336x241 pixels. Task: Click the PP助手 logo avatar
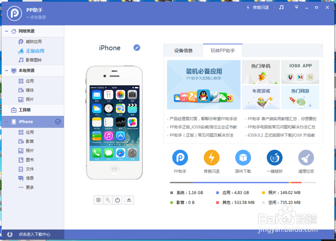[x=14, y=13]
